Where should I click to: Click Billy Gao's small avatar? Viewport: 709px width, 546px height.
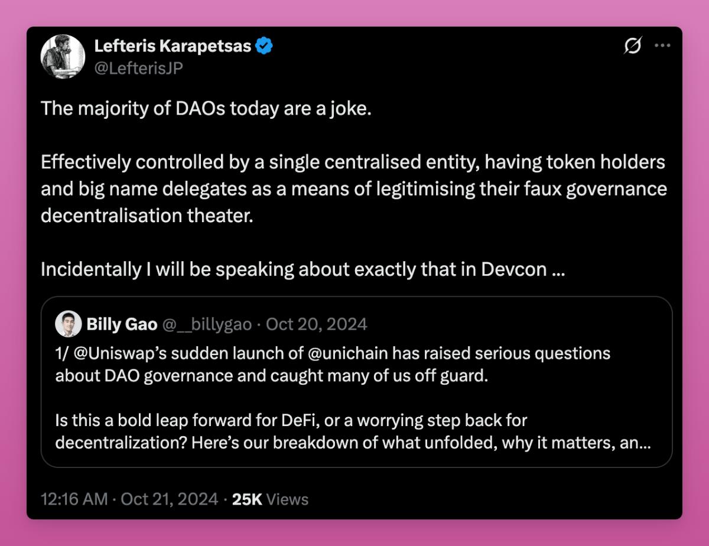pos(69,324)
